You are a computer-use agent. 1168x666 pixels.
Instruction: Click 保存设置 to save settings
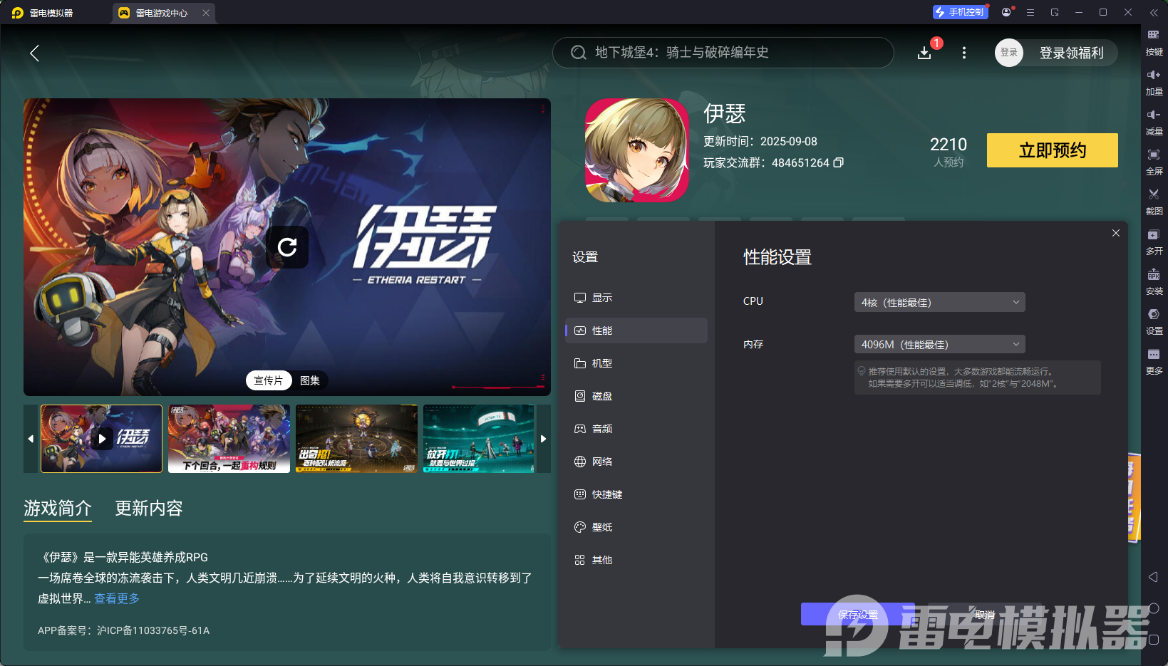pos(858,614)
